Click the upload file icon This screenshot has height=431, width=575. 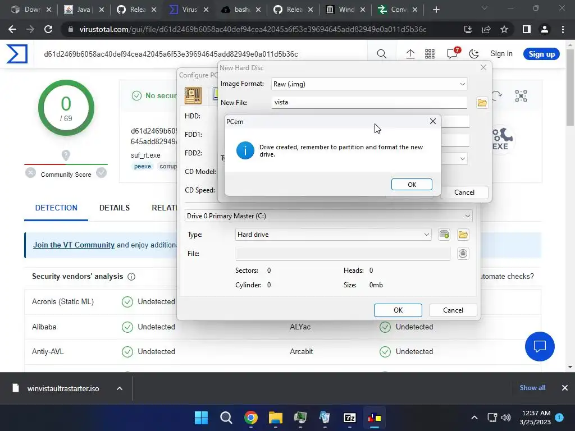410,54
